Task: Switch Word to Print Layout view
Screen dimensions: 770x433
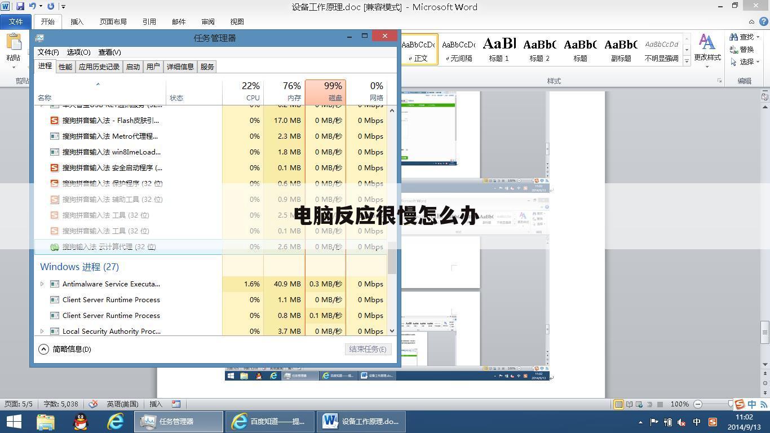Action: (619, 404)
